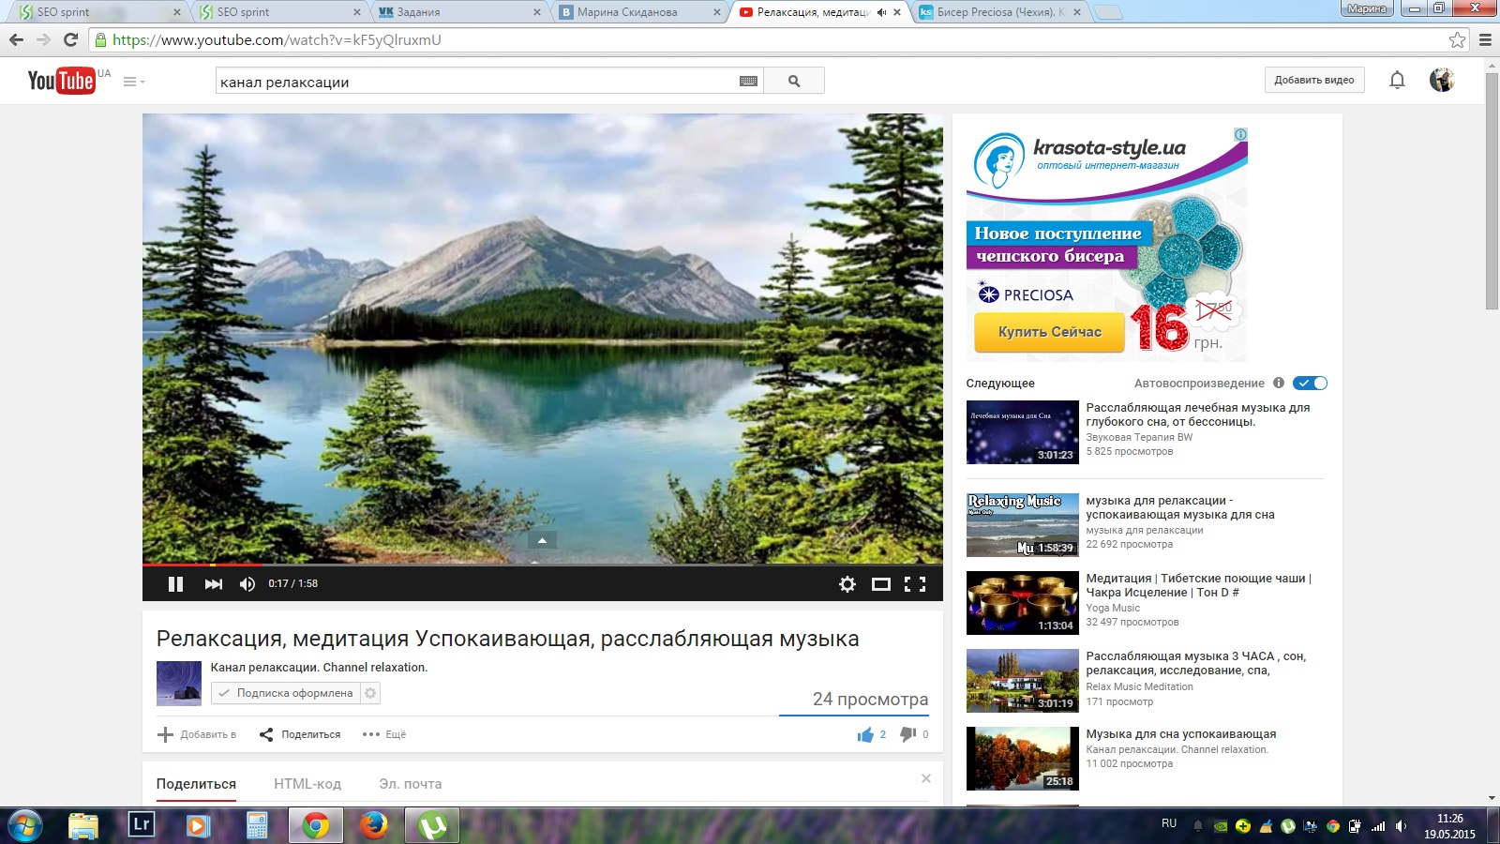The height and width of the screenshot is (844, 1500).
Task: Enter fullscreen video mode
Action: coord(915,584)
